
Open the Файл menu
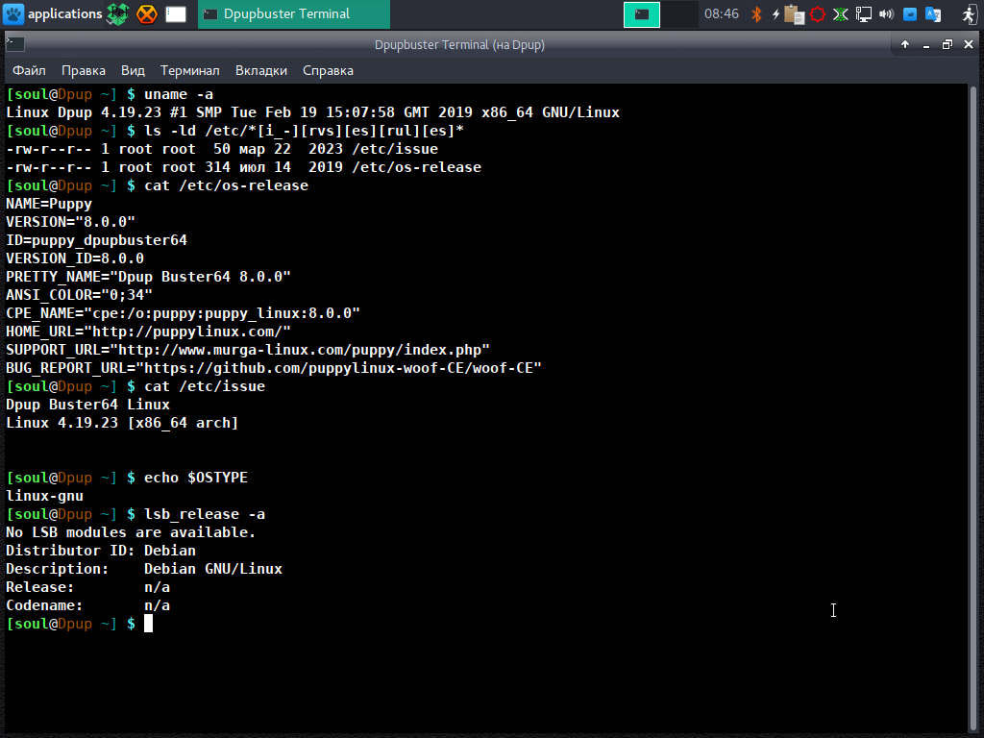29,70
